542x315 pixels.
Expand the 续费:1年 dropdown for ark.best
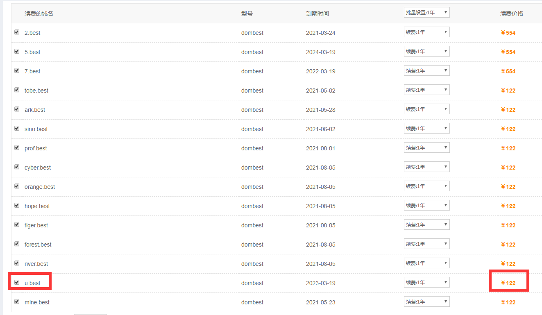tap(426, 109)
